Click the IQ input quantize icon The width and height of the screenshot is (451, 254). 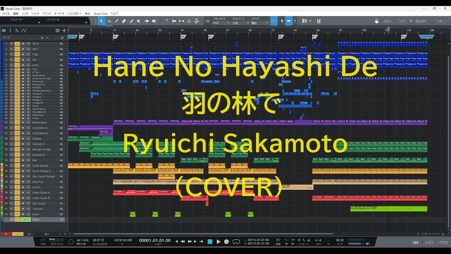tap(208, 21)
